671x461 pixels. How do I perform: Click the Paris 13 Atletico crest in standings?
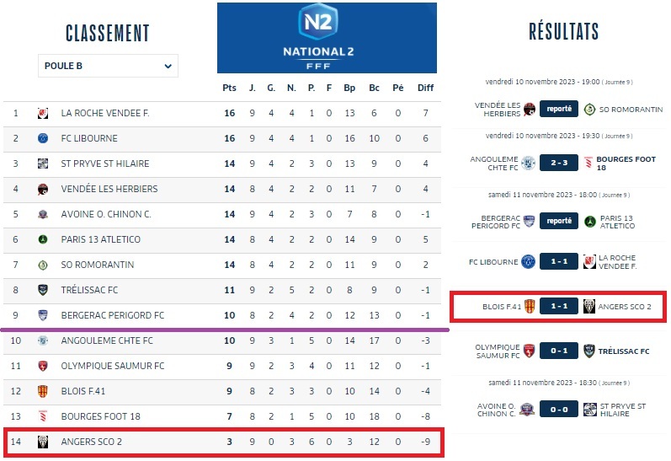click(x=42, y=239)
